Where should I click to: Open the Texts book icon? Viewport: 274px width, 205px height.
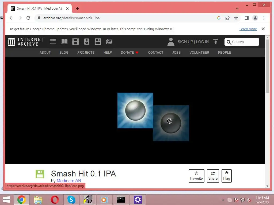tap(64, 42)
